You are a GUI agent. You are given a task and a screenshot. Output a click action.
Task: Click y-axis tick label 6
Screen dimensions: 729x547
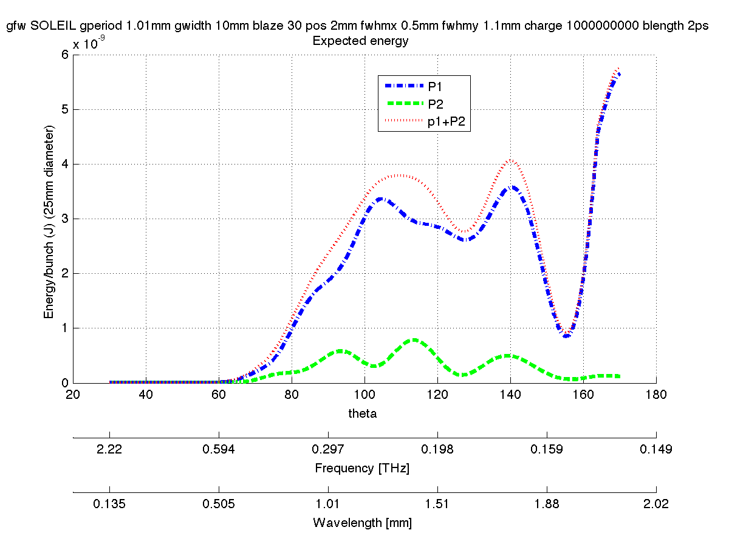(x=64, y=55)
